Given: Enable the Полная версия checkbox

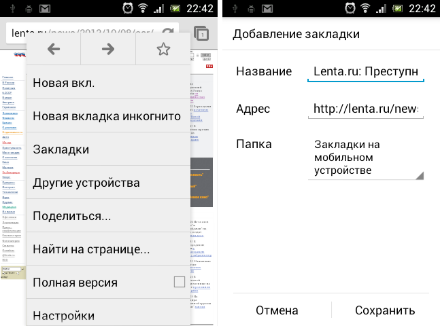Looking at the screenshot, I should coord(179,282).
